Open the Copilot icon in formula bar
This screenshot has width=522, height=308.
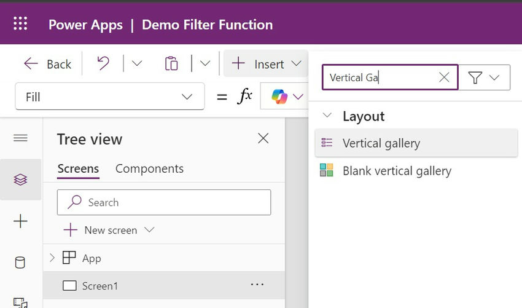click(x=279, y=97)
